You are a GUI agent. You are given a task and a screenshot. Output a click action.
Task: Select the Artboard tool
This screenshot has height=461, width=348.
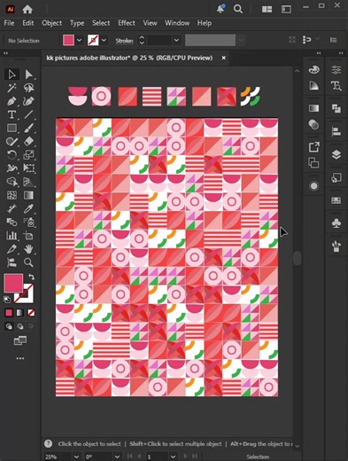click(x=28, y=236)
